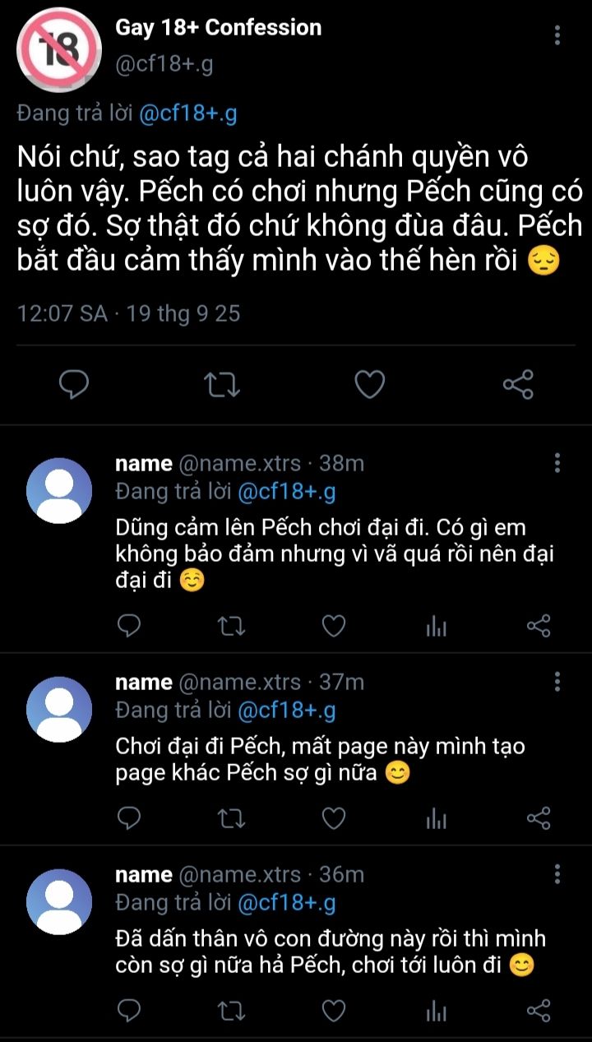The height and width of the screenshot is (1042, 592).
Task: Repost the main confession post
Action: coord(222,384)
